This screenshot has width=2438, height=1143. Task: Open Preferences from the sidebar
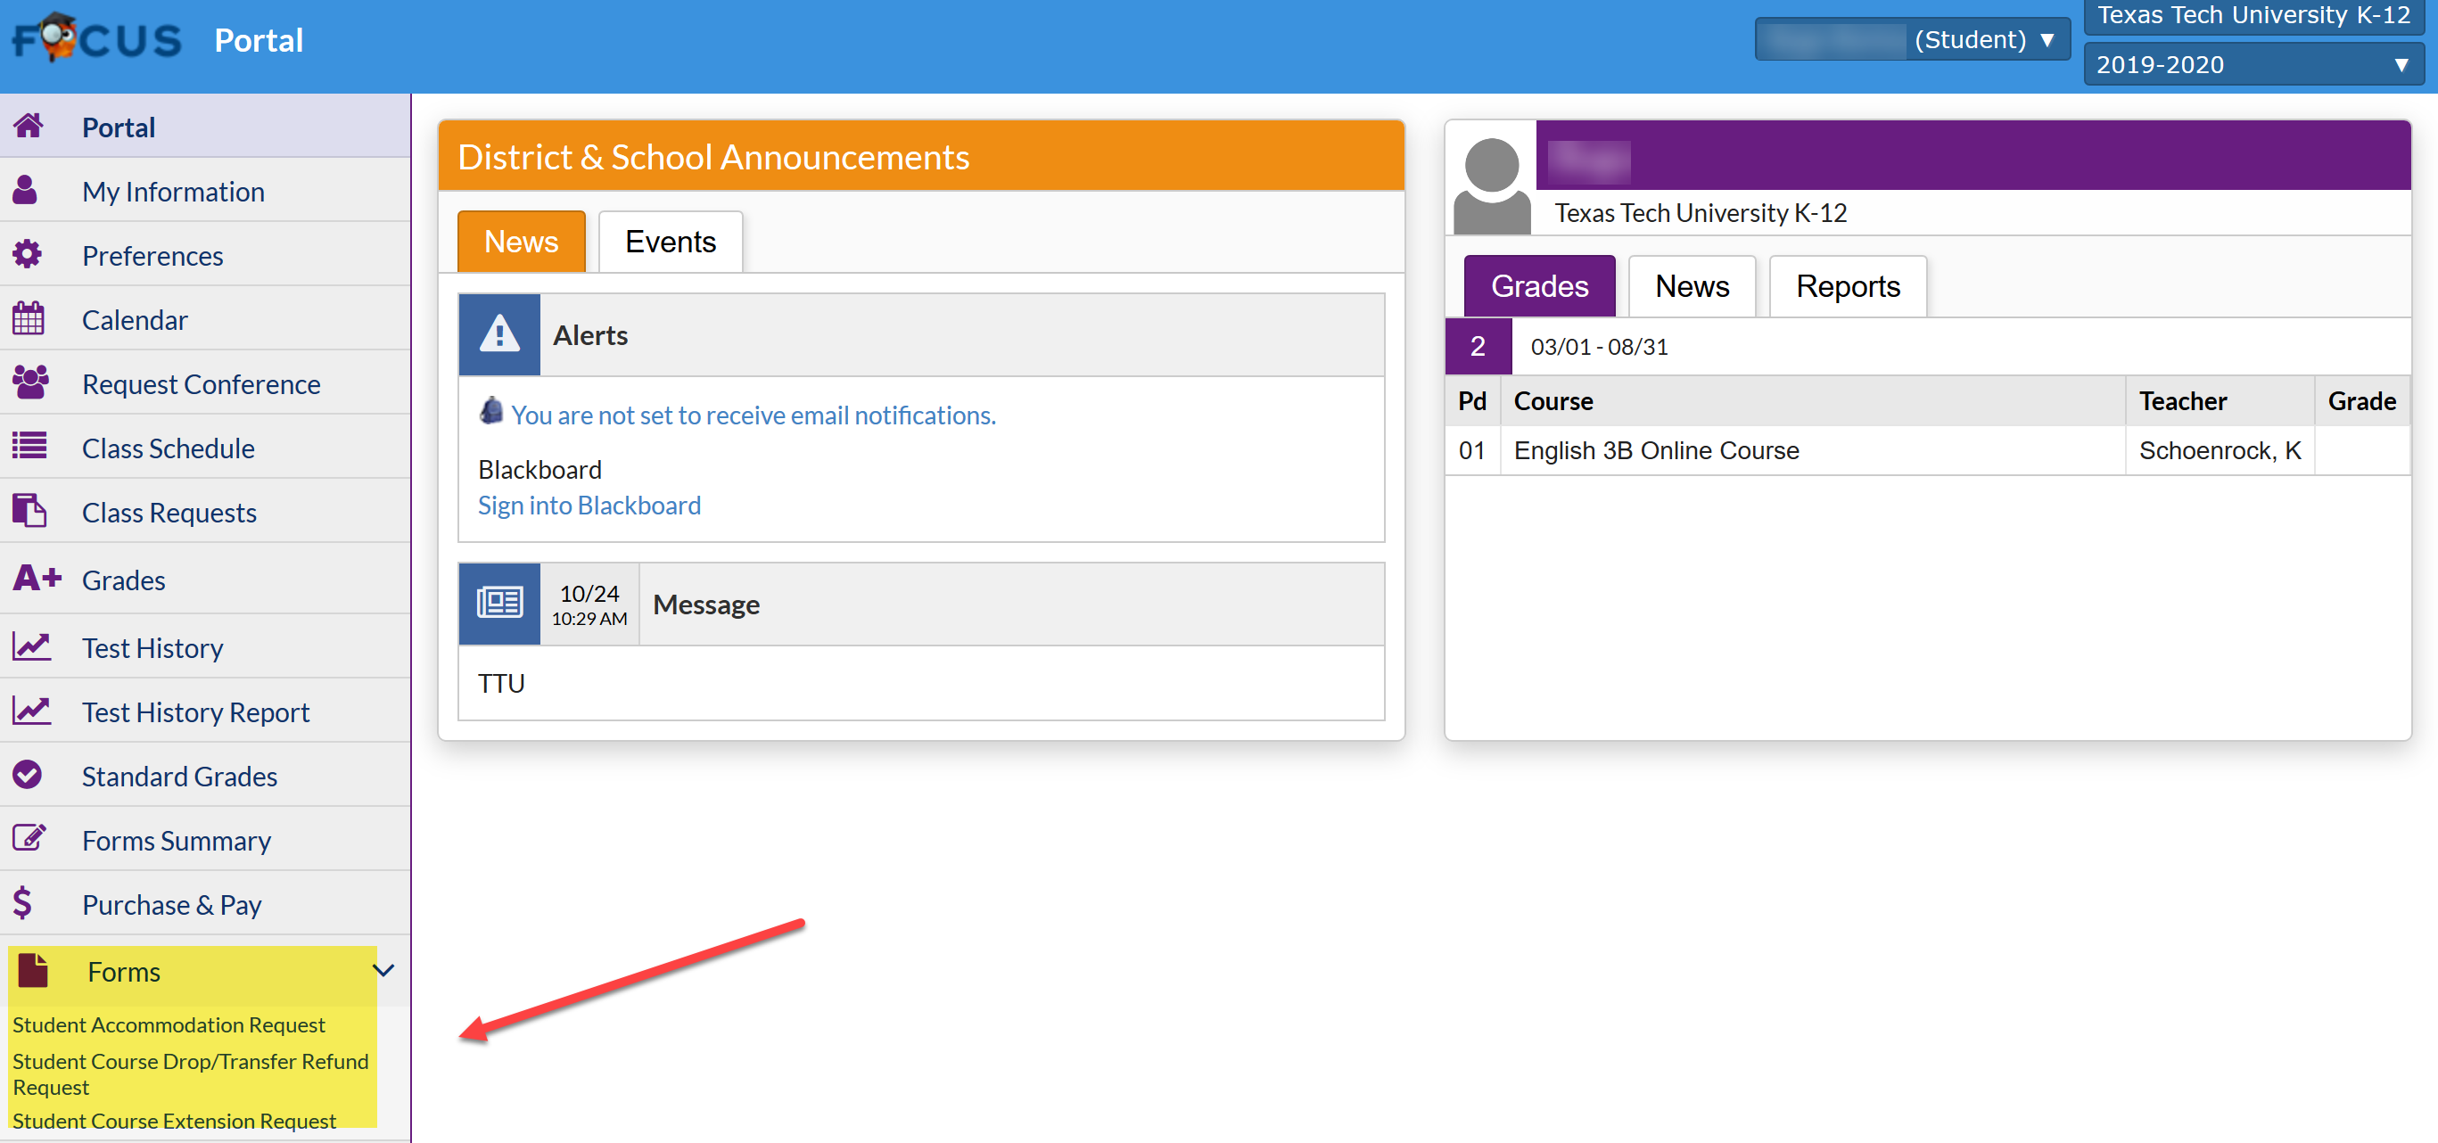click(x=205, y=254)
